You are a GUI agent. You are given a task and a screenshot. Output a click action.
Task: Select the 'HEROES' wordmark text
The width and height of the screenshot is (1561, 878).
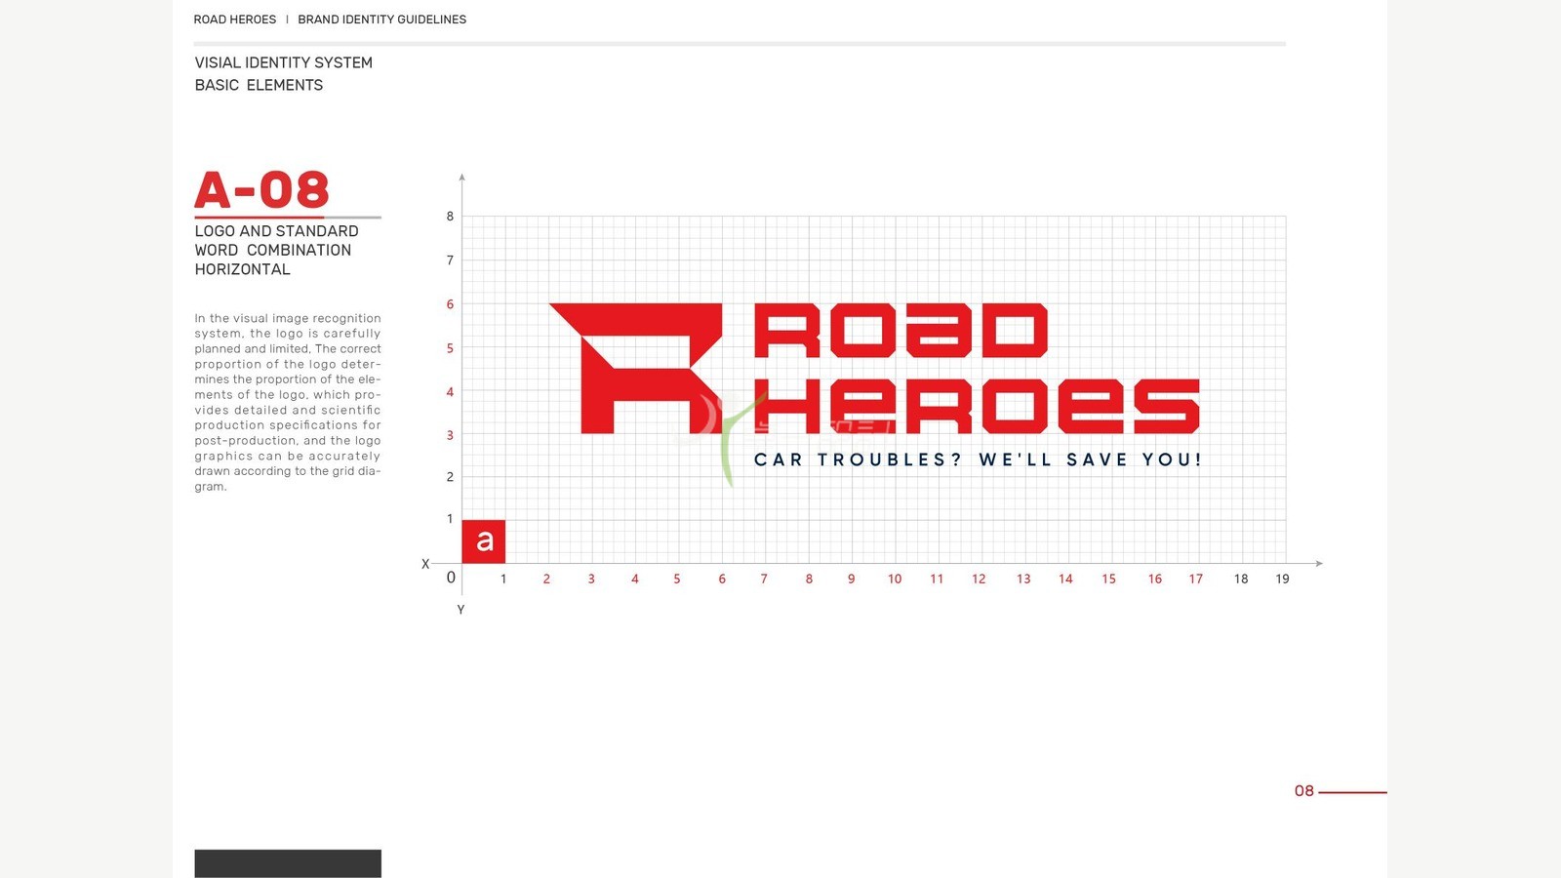click(977, 406)
